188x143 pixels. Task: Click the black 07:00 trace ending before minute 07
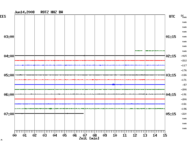coord(49,113)
